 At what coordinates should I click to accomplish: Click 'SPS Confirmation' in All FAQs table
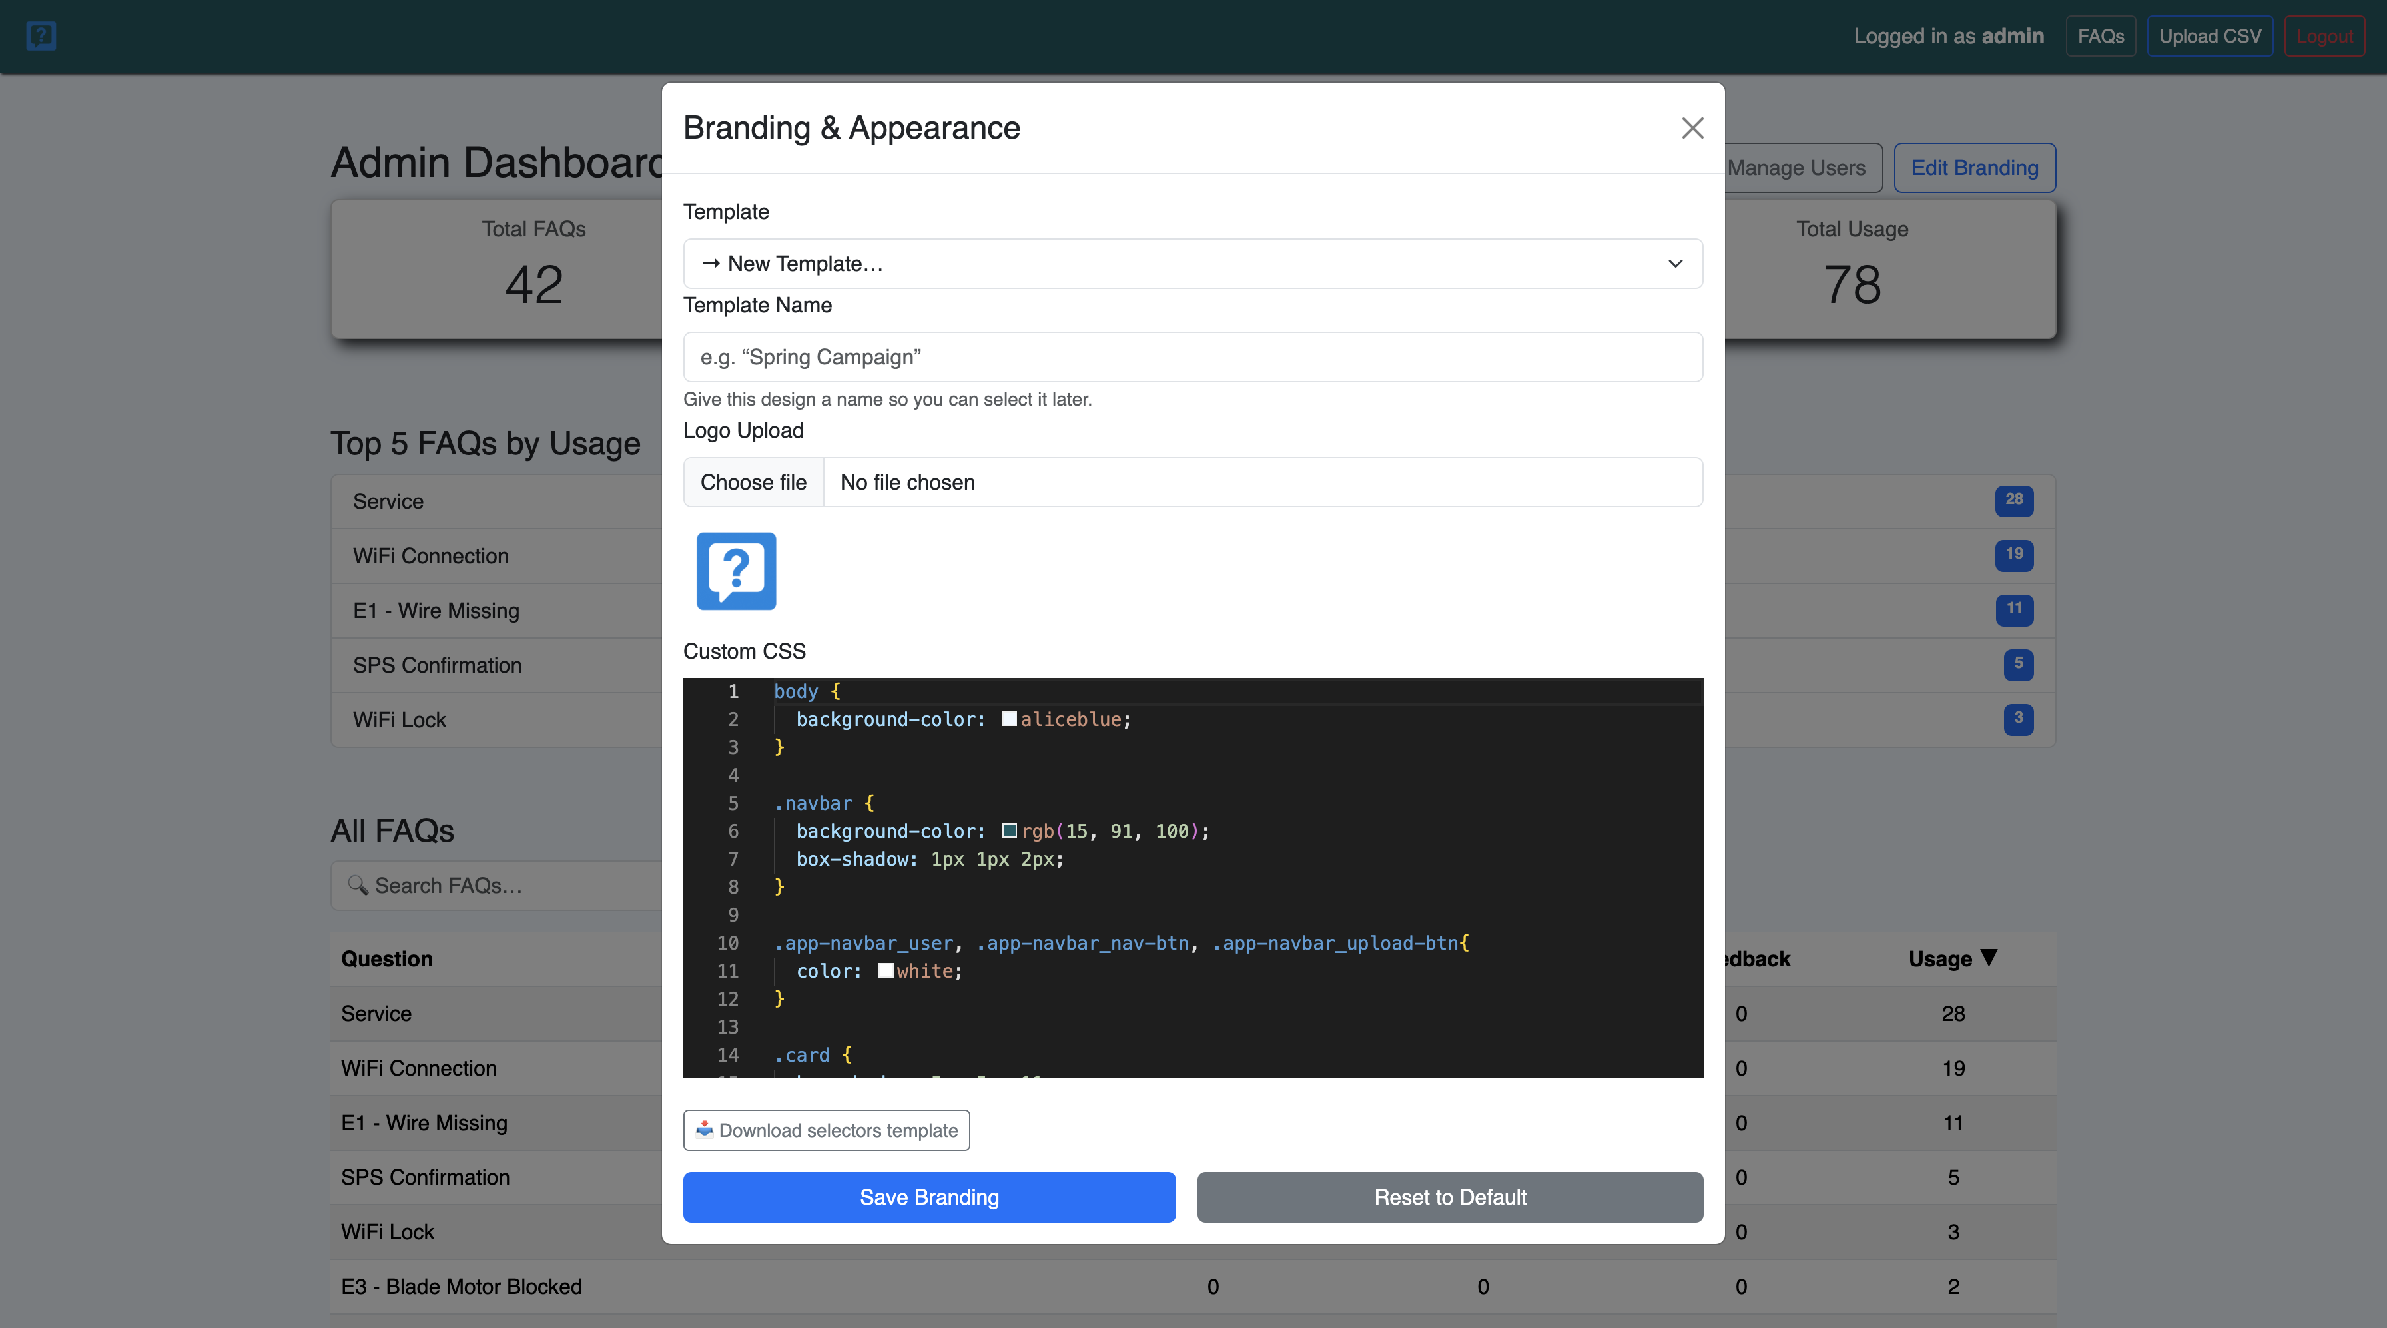tap(426, 1178)
